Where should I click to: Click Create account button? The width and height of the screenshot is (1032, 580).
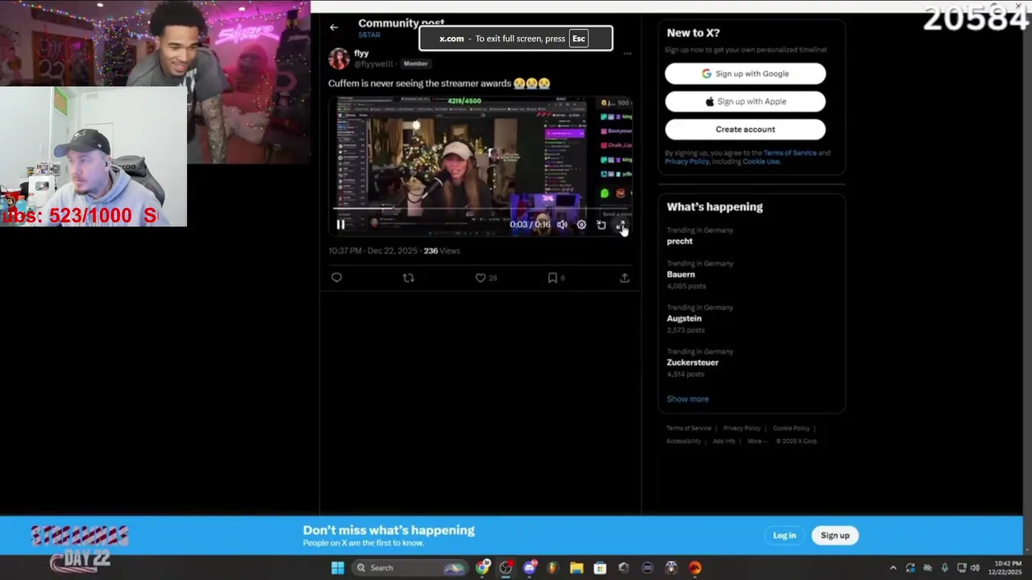(745, 129)
